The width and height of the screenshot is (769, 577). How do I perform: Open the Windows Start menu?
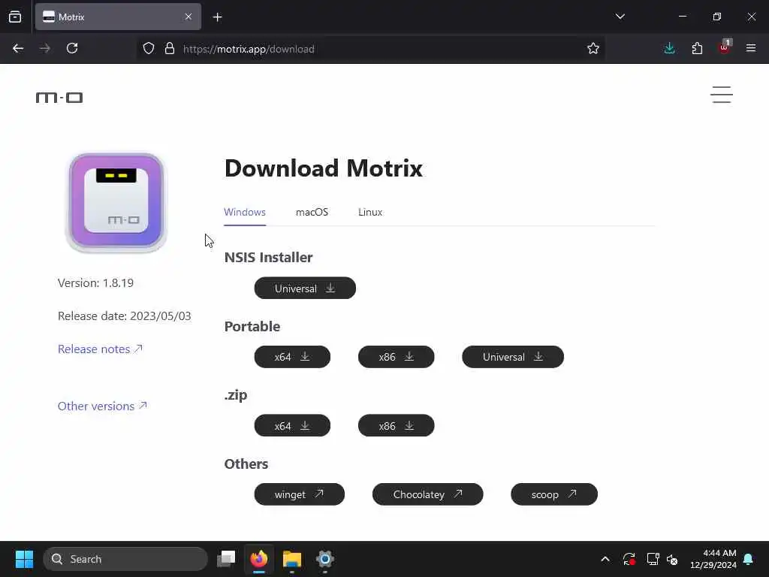coord(24,559)
